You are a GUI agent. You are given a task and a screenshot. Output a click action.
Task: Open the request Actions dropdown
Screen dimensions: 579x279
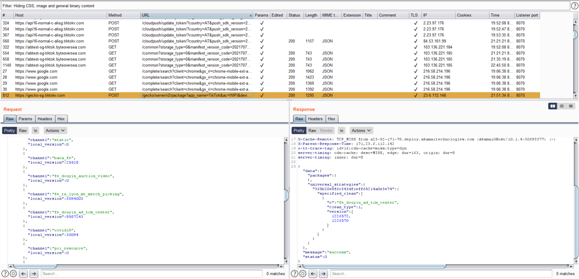(55, 131)
